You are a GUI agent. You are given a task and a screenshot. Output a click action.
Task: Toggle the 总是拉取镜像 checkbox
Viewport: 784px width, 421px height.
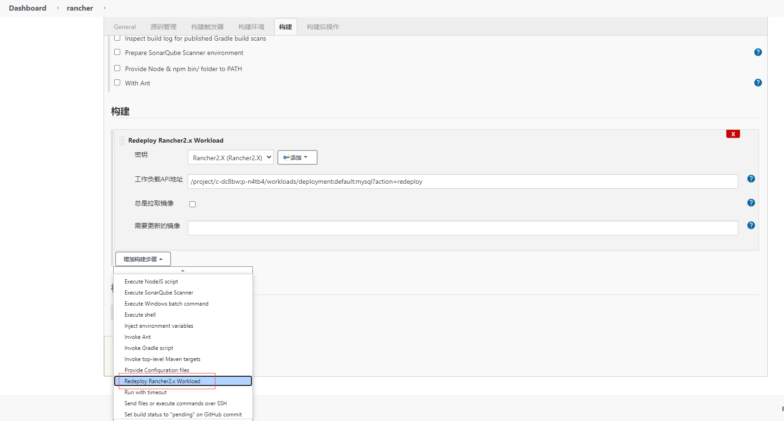click(193, 204)
